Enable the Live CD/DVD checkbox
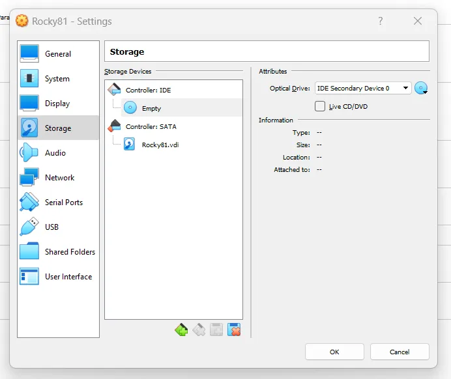 tap(320, 106)
